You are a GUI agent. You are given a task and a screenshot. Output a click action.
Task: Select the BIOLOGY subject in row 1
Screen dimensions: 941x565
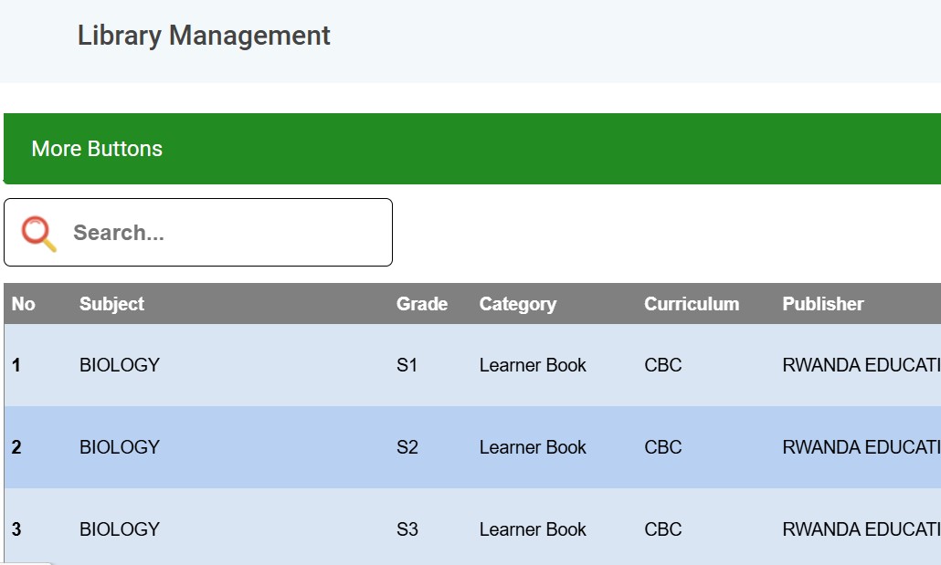[120, 365]
